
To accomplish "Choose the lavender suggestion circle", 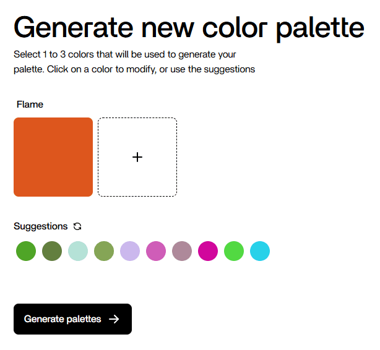I will [x=130, y=251].
